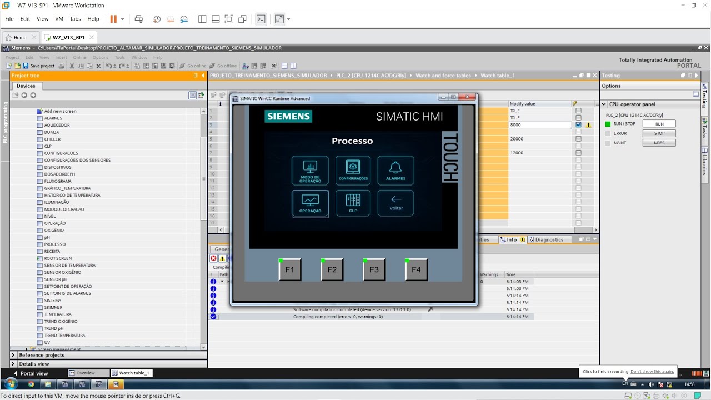Image resolution: width=711 pixels, height=400 pixels.
Task: Click the Open project folder icon
Action: coord(17,66)
